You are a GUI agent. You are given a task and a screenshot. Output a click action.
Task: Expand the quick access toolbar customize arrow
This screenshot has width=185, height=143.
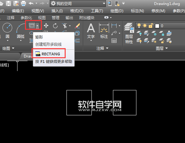pyautogui.click(x=123, y=3)
